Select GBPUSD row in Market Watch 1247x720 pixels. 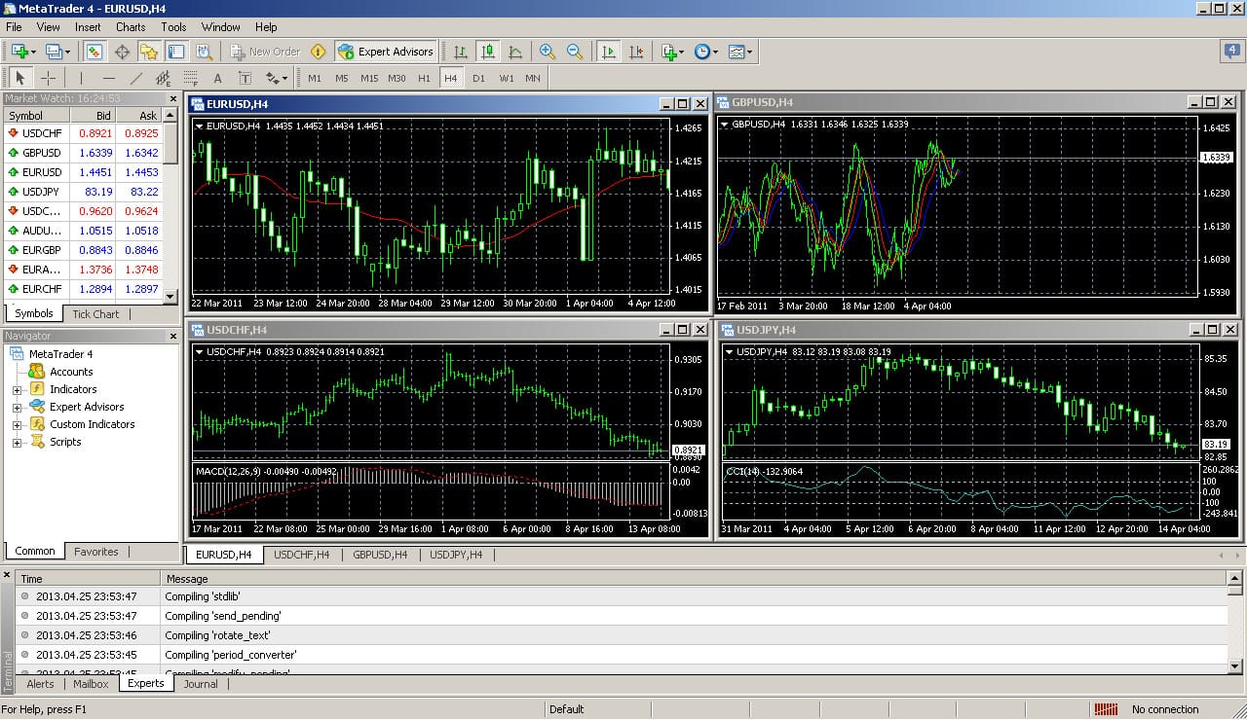click(x=41, y=153)
